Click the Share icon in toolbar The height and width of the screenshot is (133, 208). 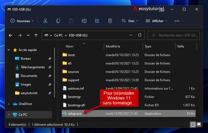[x=97, y=21]
